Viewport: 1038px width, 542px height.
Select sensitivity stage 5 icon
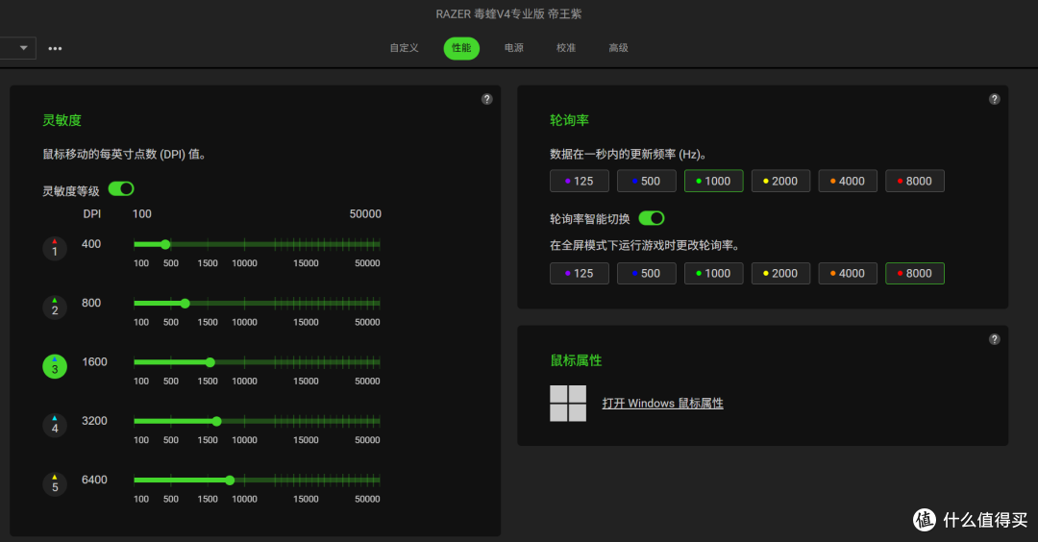[55, 483]
